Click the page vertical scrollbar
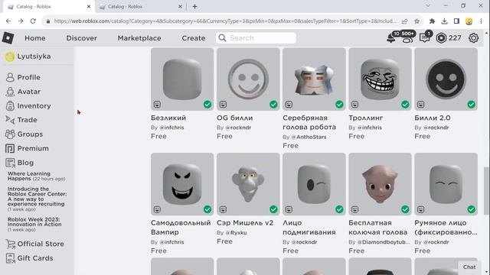Screen dimensions: 490x275 click(486, 191)
